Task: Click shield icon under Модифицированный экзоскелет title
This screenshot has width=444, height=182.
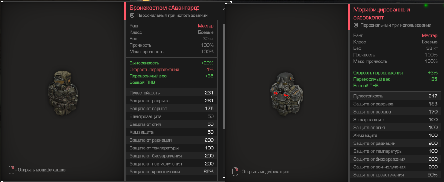Action: 356,25
